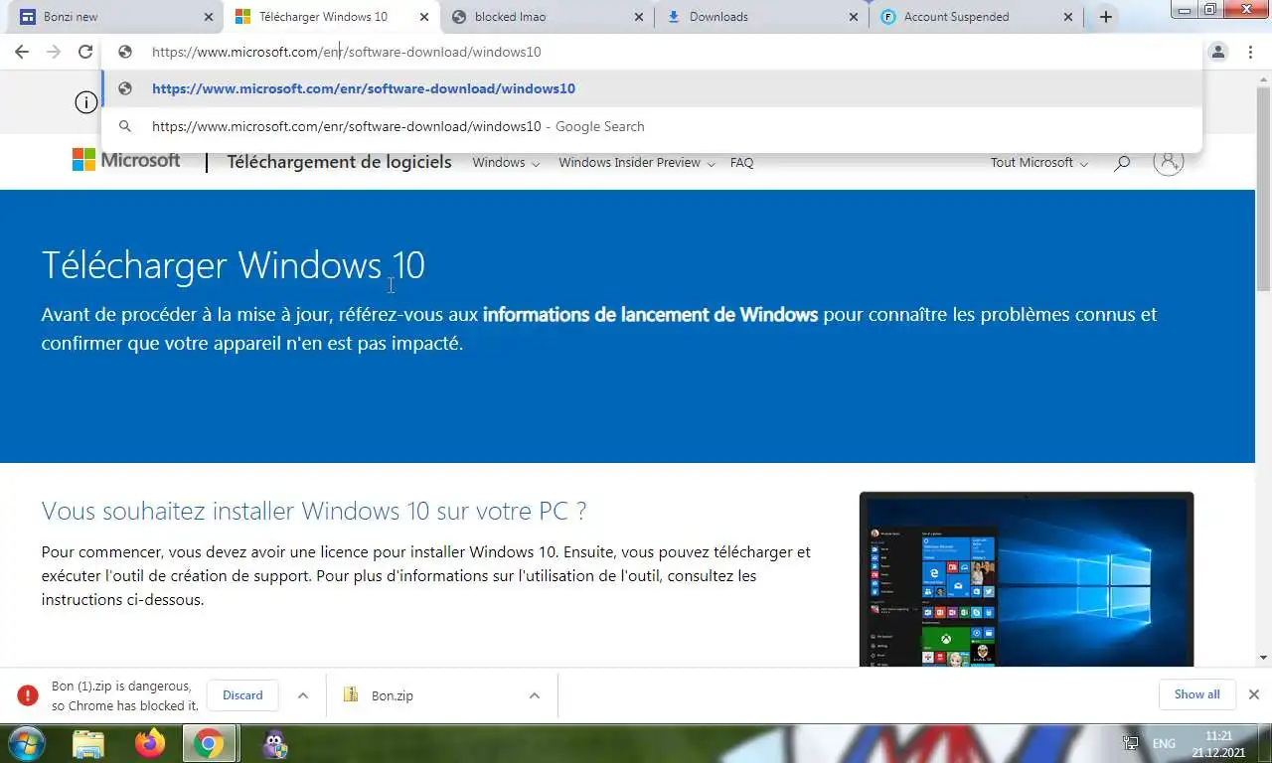This screenshot has height=763, width=1272.
Task: Open the Microsoft site search magnifier
Action: pyautogui.click(x=1122, y=163)
